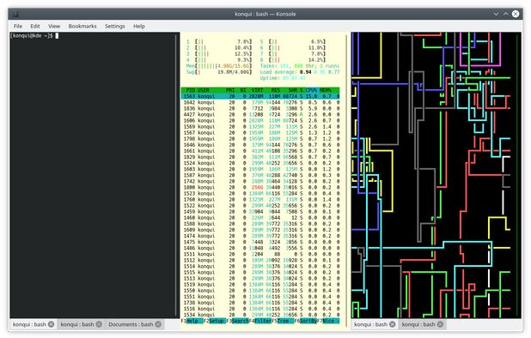This screenshot has height=338, width=531.
Task: Click the Uptime line in htop header
Action: tap(283, 78)
